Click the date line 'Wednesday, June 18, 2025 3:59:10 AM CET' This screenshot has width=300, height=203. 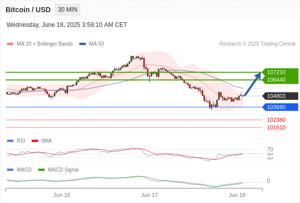pos(67,25)
